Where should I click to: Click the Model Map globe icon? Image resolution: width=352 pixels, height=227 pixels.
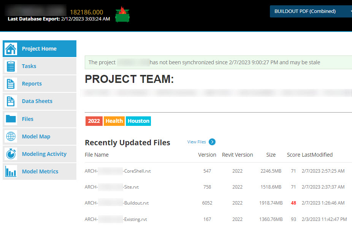pyautogui.click(x=11, y=137)
